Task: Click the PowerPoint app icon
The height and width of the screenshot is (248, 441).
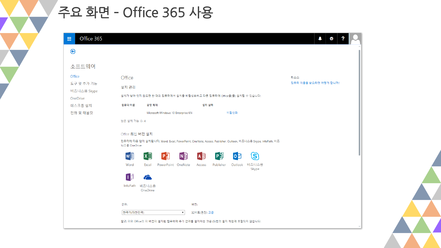Action: 165,156
